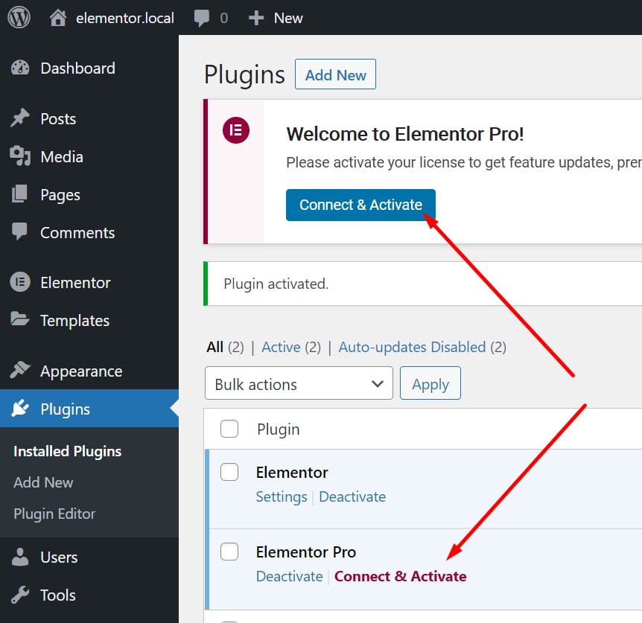The image size is (642, 623).
Task: Open the comments bubble icon in admin bar
Action: coord(201,18)
